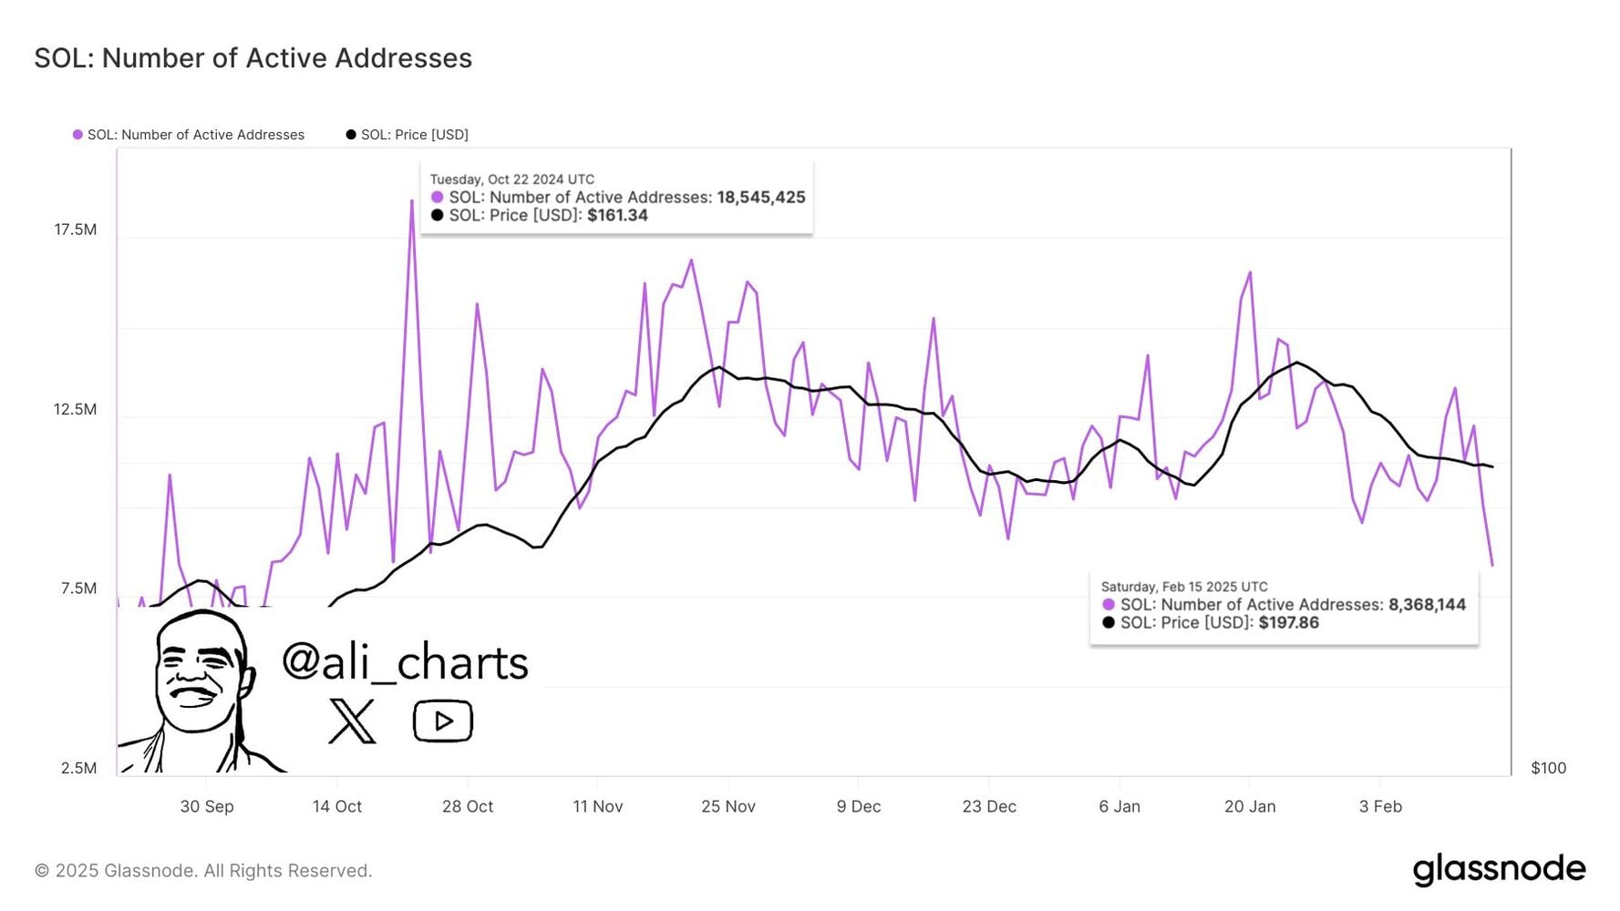The height and width of the screenshot is (911, 1620).
Task: Click the glassnode logo
Action: click(x=1499, y=870)
